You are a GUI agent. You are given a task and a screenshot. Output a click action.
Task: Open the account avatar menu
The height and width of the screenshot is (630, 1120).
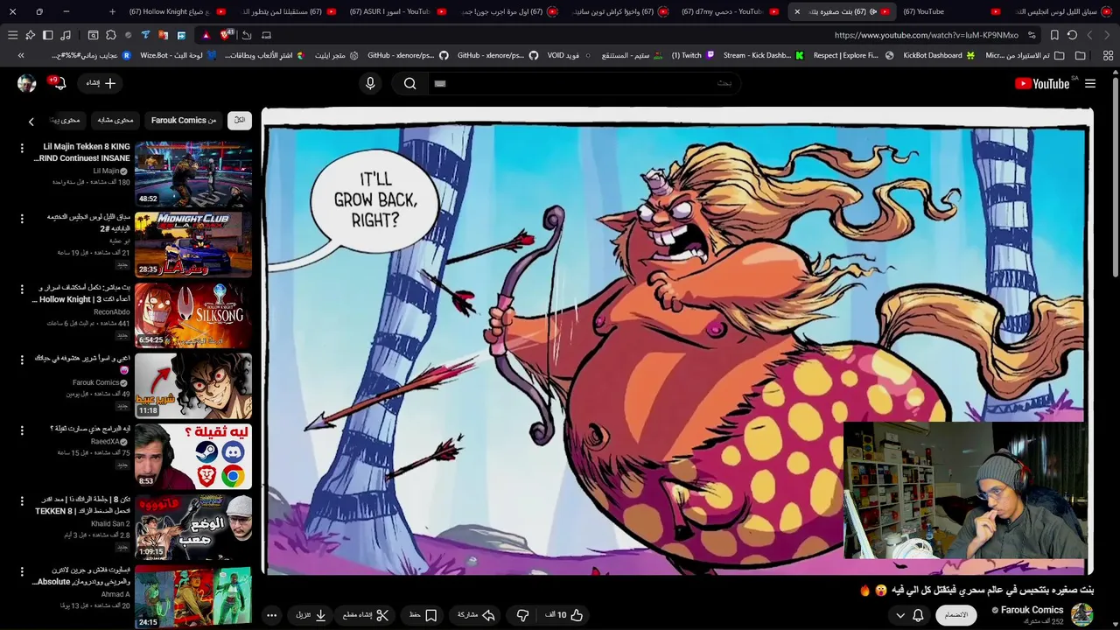click(x=27, y=83)
